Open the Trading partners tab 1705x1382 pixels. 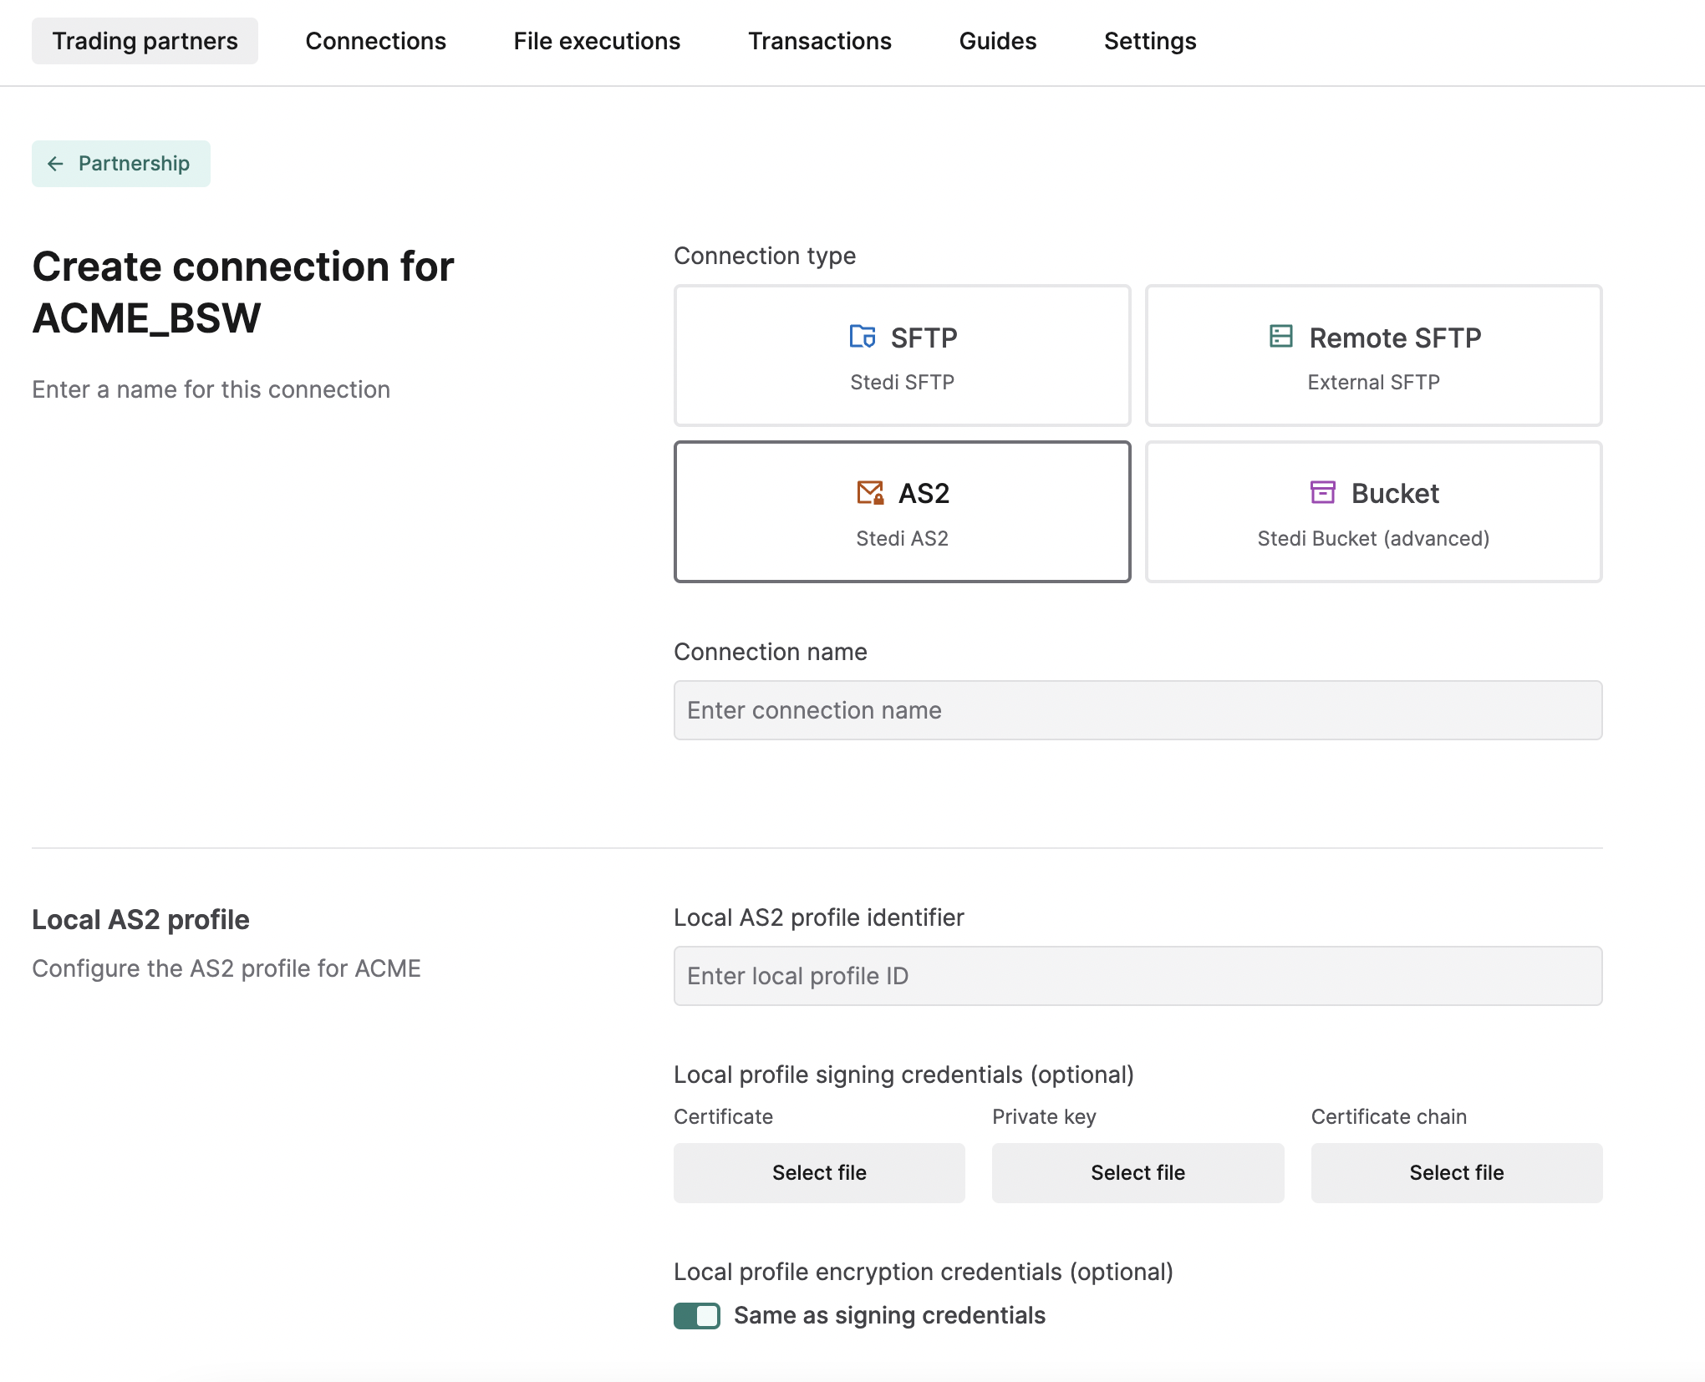[145, 41]
